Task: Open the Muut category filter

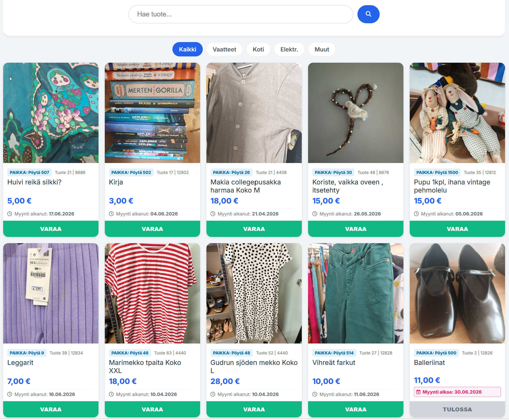Action: (322, 49)
